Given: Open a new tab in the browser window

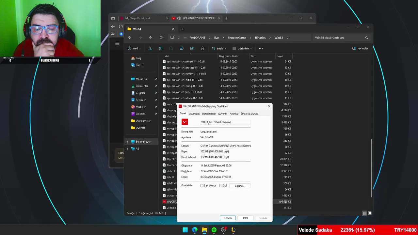Looking at the screenshot, I should pyautogui.click(x=226, y=18).
